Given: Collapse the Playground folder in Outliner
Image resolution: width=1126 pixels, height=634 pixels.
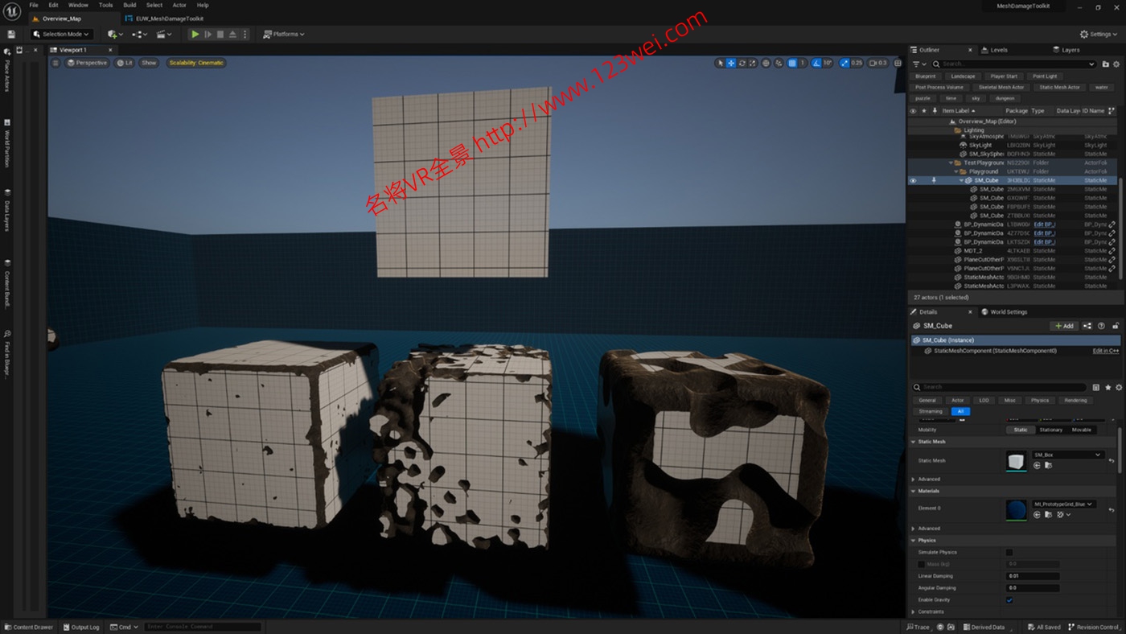Looking at the screenshot, I should tap(957, 171).
